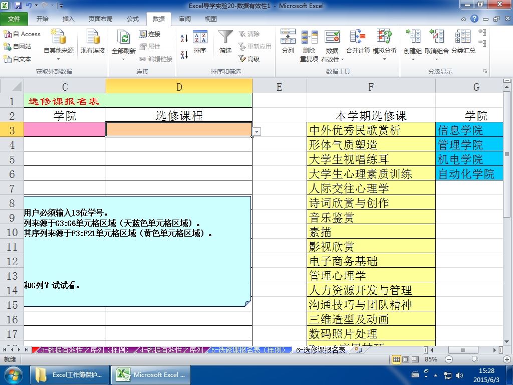This screenshot has width=513, height=385.
Task: Open 模拟分析 what-if analysis menu
Action: [x=384, y=45]
